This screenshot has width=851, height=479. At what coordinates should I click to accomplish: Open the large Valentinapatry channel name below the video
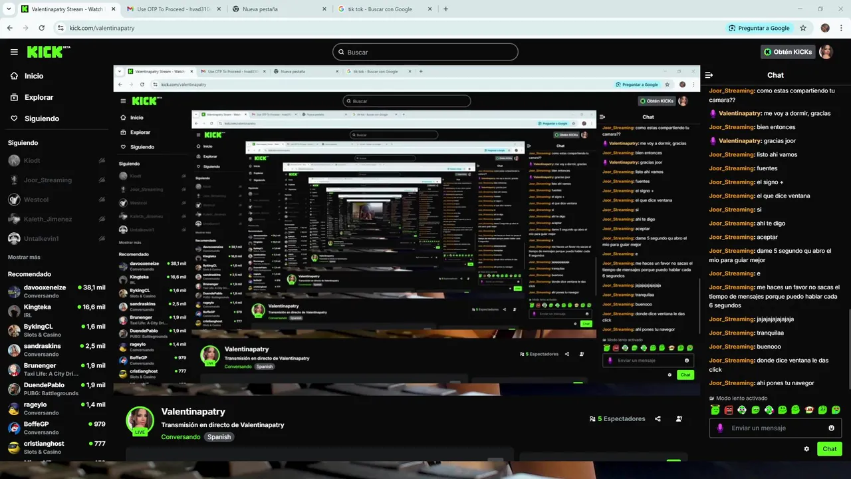[193, 412]
